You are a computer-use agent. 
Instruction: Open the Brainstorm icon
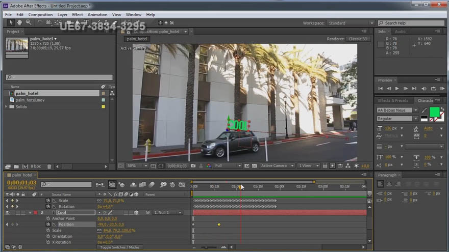coord(163,185)
